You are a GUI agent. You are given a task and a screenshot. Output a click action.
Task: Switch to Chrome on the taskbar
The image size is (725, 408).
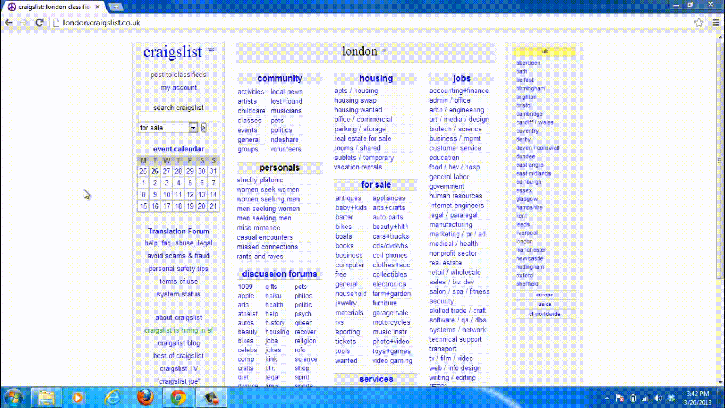pos(178,398)
